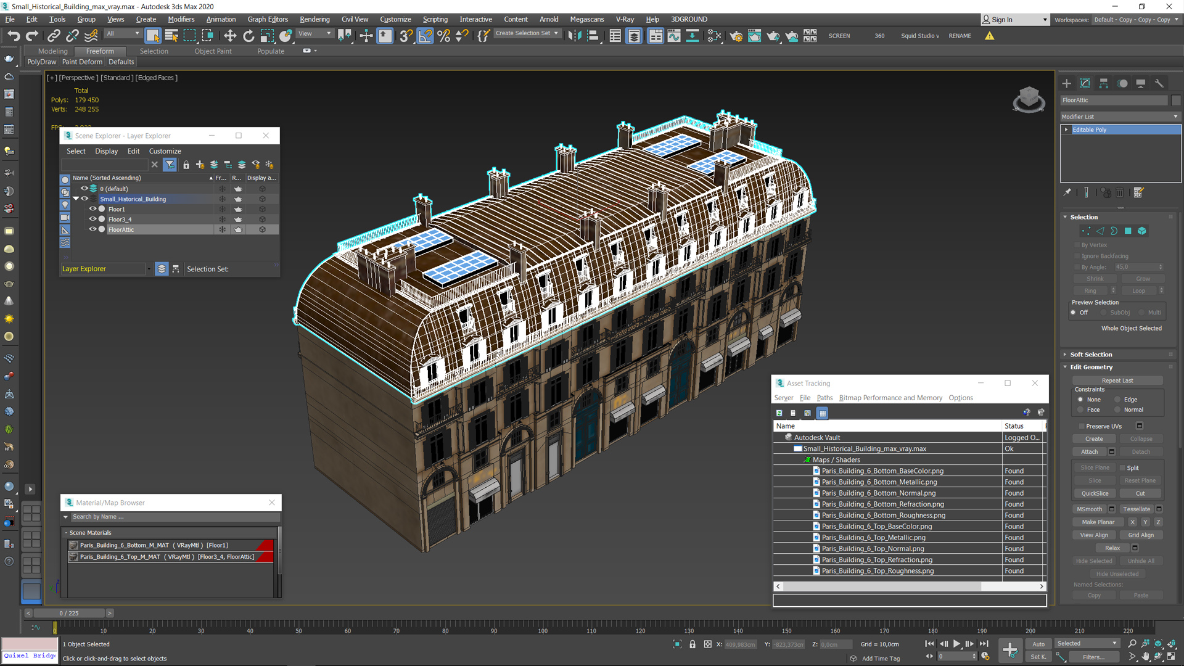The width and height of the screenshot is (1184, 666).
Task: Enable the Split checkbox
Action: [x=1122, y=468]
